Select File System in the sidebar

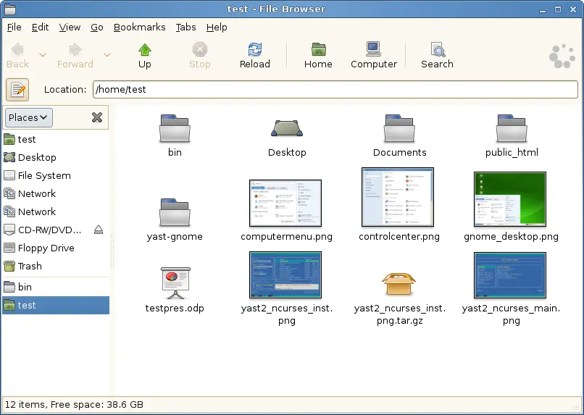tap(43, 175)
